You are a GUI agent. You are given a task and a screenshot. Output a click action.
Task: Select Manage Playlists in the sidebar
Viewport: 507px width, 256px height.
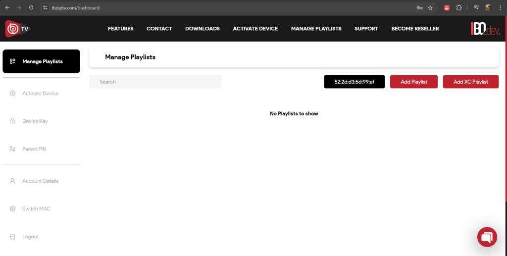click(42, 61)
